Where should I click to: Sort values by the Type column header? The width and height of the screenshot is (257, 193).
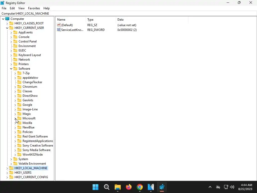click(x=101, y=20)
